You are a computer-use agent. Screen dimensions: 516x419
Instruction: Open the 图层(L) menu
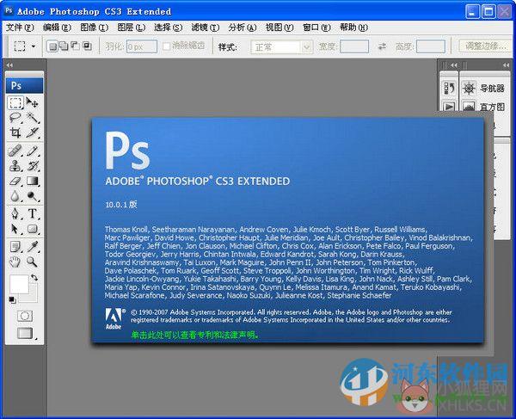tap(132, 28)
